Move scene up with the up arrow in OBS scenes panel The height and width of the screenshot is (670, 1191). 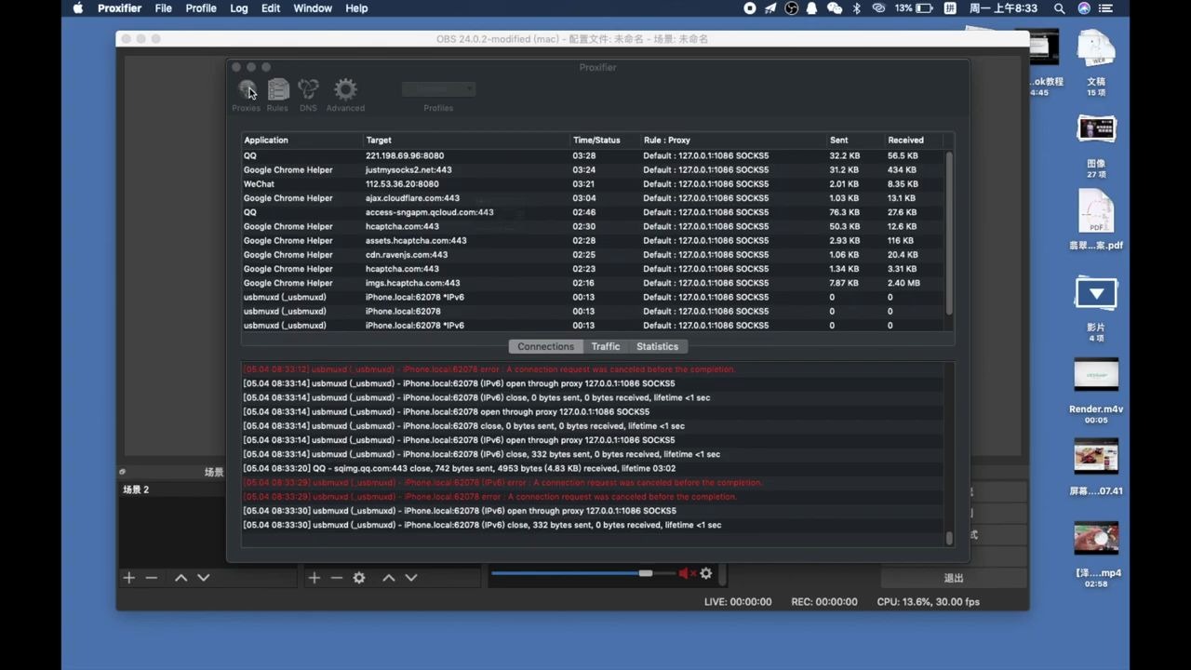(181, 578)
